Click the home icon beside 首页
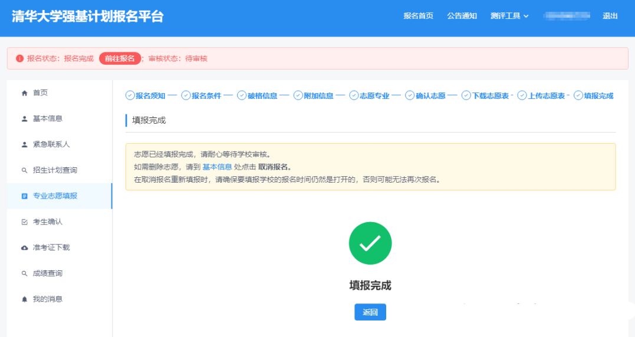Screen dimensions: 635x337 24,93
